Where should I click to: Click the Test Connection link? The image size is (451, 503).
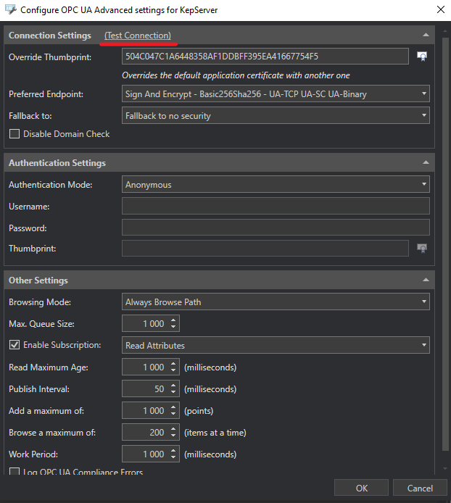(138, 36)
